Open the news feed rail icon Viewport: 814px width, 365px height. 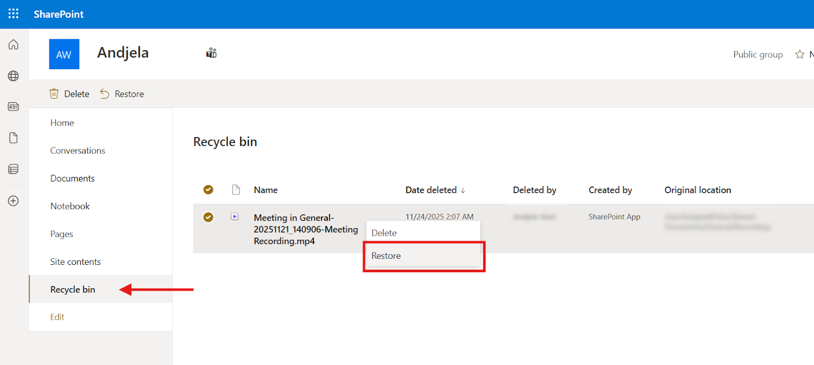tap(14, 107)
